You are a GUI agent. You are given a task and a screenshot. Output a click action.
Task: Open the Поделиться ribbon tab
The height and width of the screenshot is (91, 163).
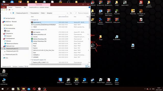click(x=18, y=7)
